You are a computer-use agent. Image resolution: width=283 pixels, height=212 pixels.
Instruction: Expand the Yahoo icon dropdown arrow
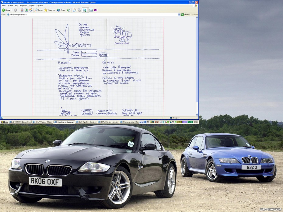click(x=98, y=10)
